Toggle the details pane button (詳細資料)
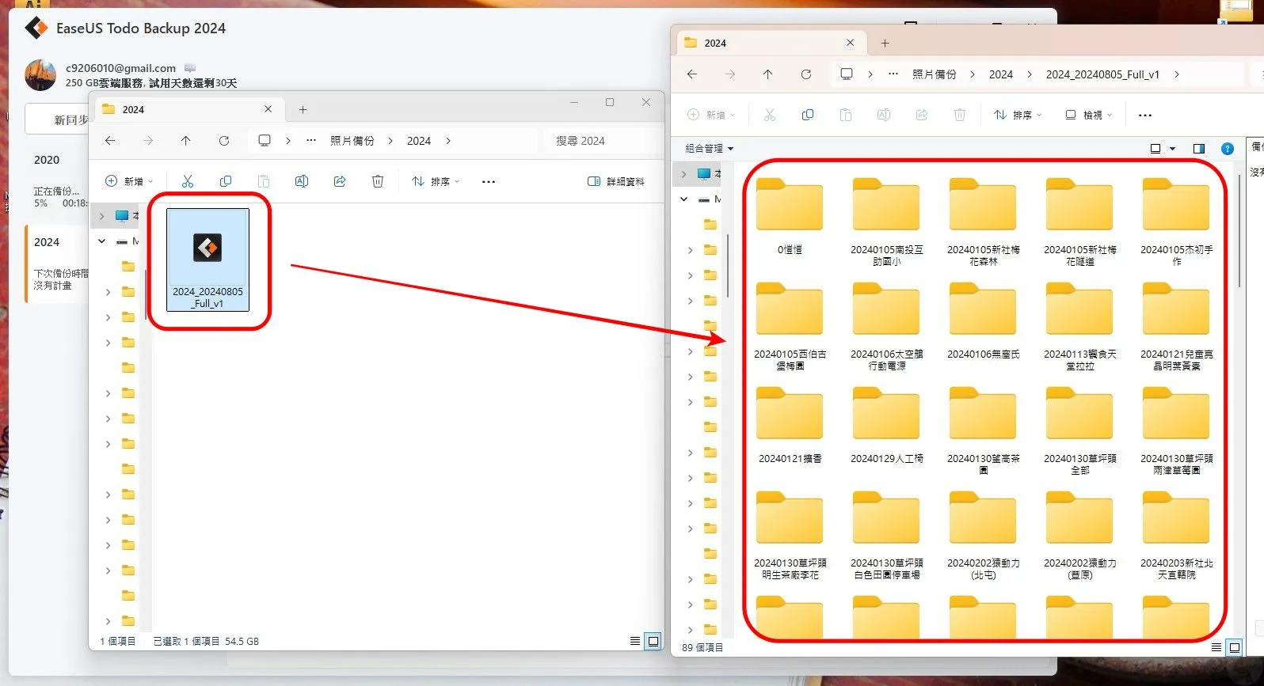The width and height of the screenshot is (1264, 686). coord(616,181)
